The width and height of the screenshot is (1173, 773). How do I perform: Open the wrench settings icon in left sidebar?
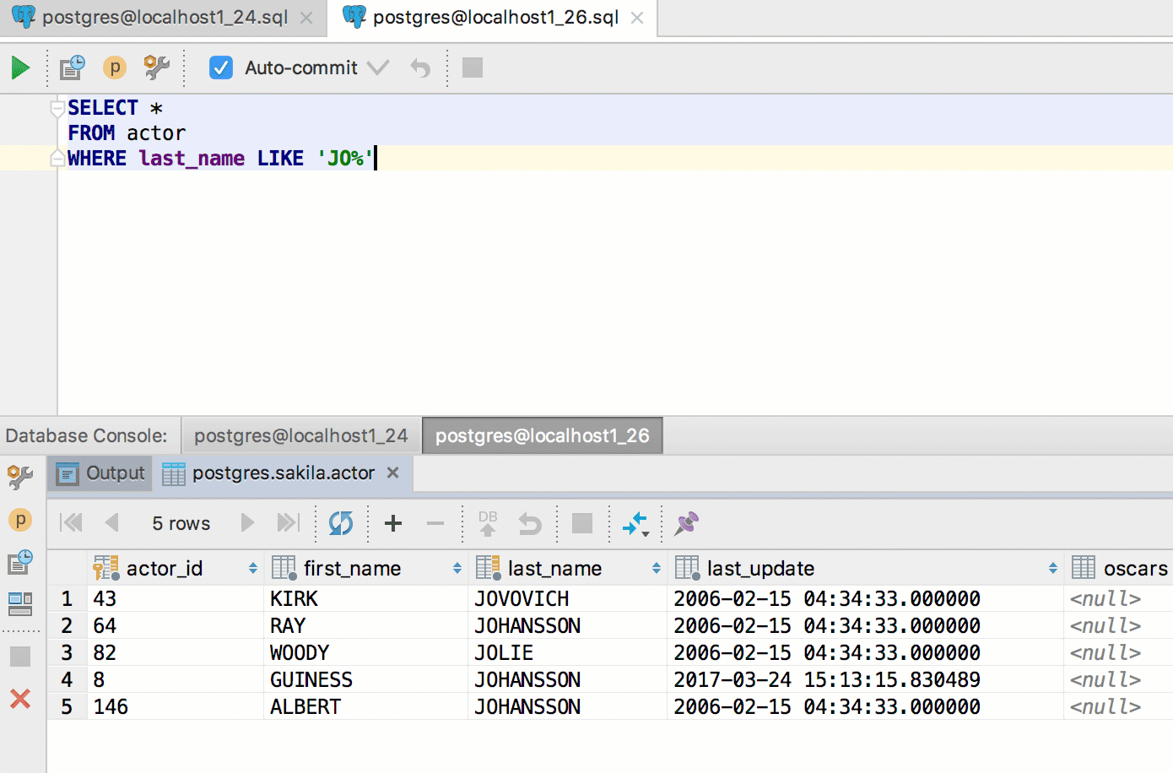tap(20, 477)
